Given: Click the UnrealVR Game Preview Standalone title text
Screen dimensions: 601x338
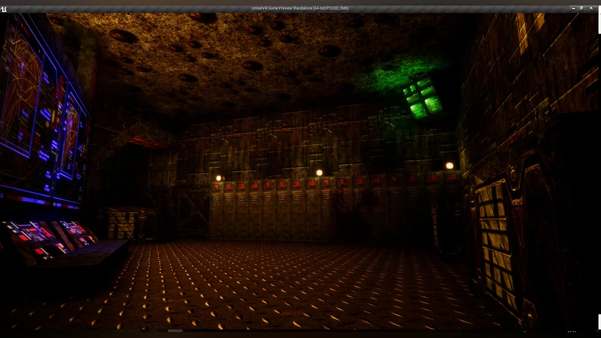Looking at the screenshot, I should [300, 8].
